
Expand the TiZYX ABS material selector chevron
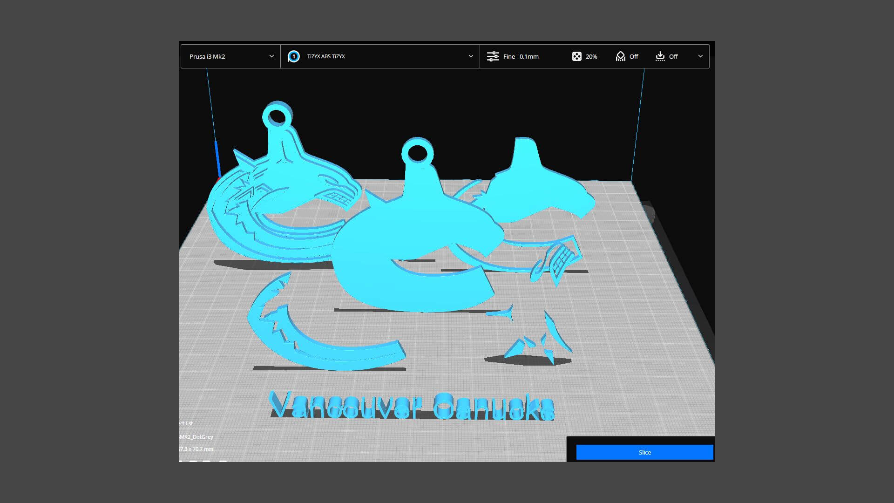click(x=471, y=56)
